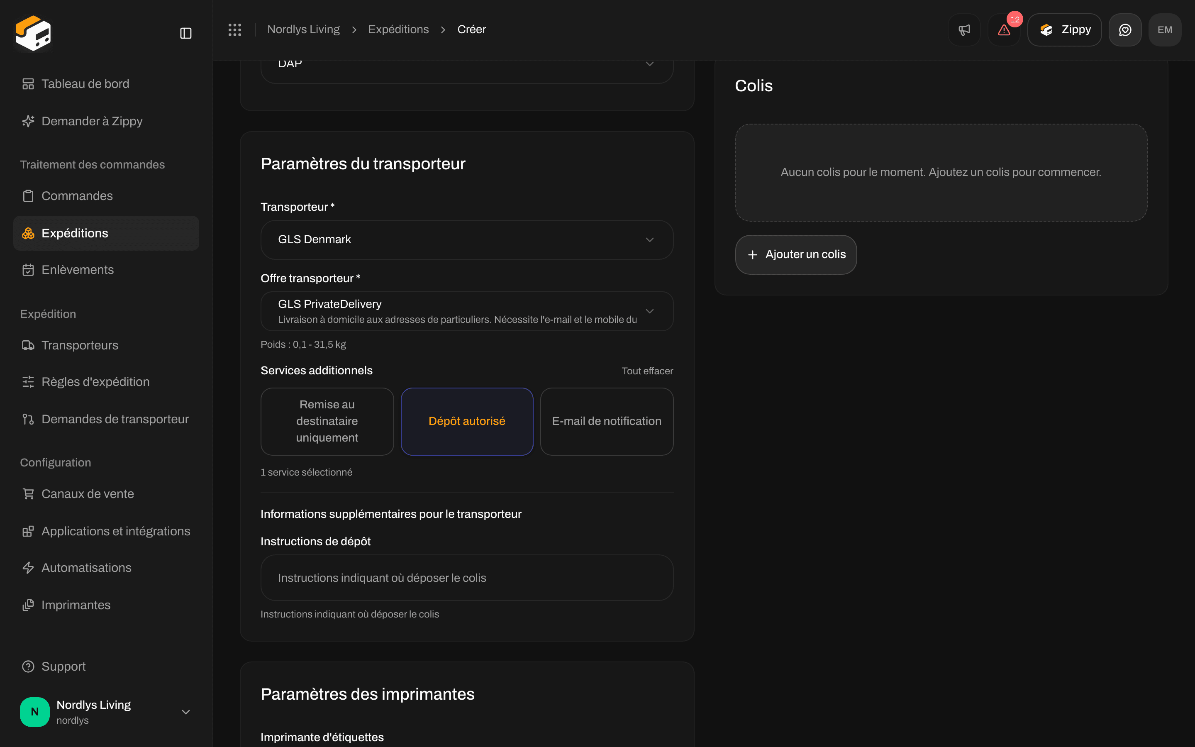Open the chat support bubble icon

pos(1125,29)
